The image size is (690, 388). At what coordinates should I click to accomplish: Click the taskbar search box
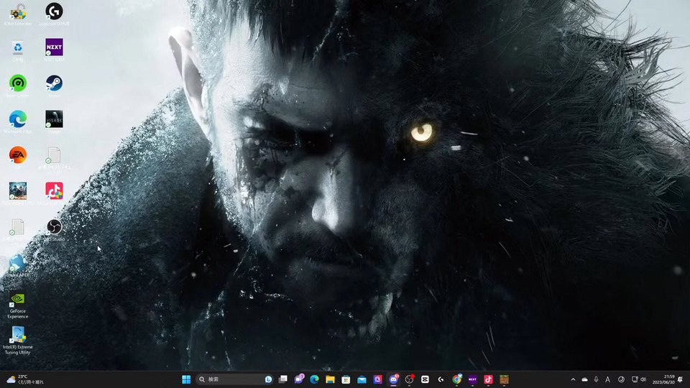235,379
